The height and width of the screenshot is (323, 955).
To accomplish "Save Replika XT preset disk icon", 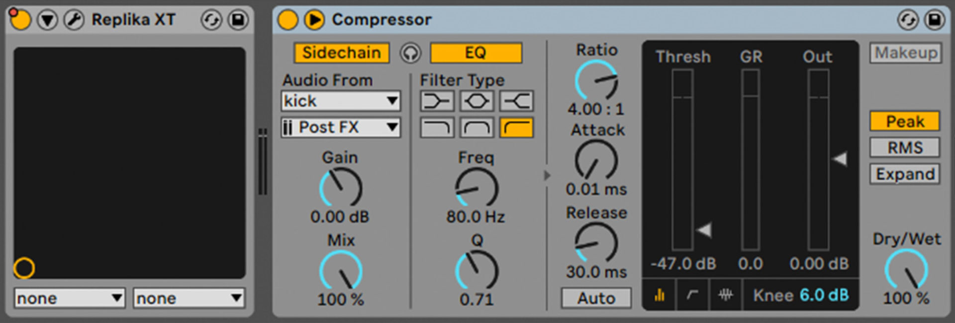I will 238,20.
